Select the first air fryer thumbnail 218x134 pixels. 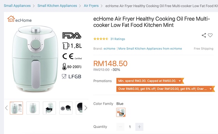pyautogui.click(x=16, y=108)
